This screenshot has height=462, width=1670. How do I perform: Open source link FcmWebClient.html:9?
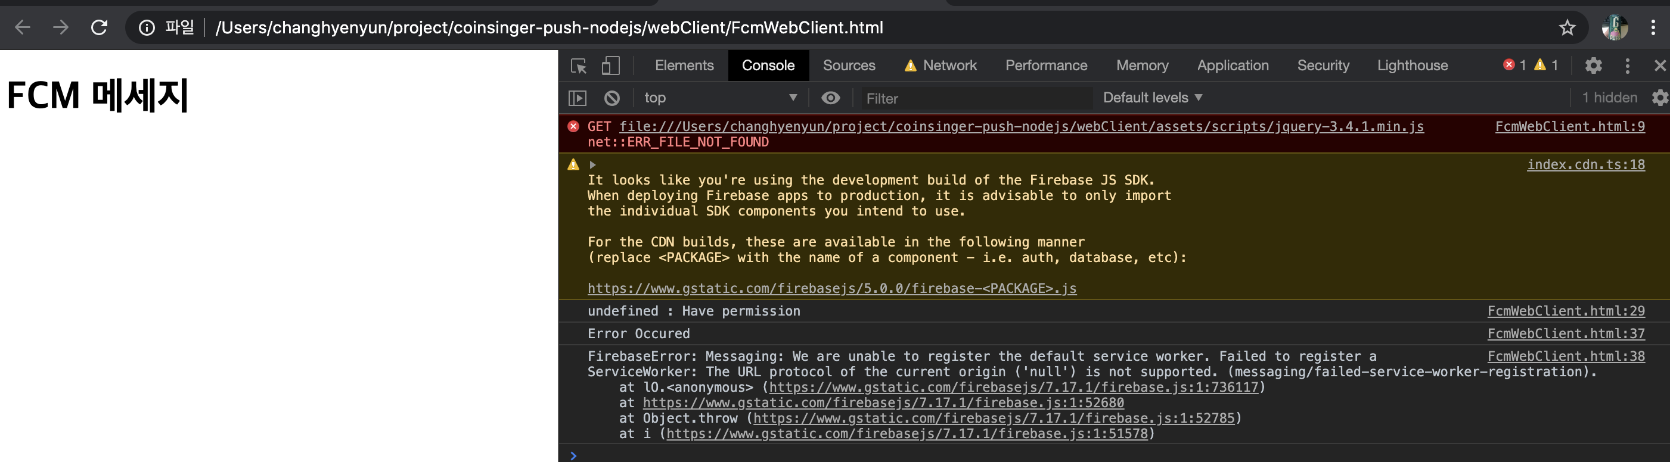pyautogui.click(x=1569, y=126)
